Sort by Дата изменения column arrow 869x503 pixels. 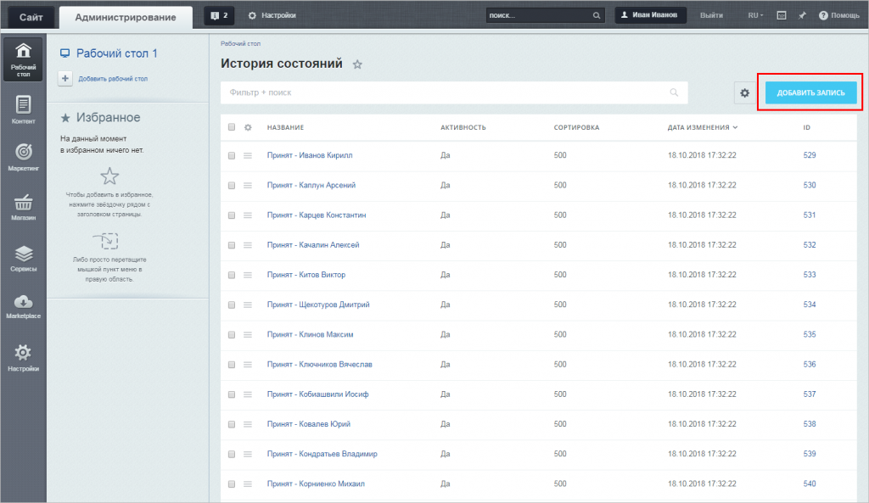(x=736, y=127)
